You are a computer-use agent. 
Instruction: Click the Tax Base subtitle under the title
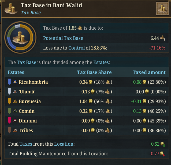click(31, 13)
